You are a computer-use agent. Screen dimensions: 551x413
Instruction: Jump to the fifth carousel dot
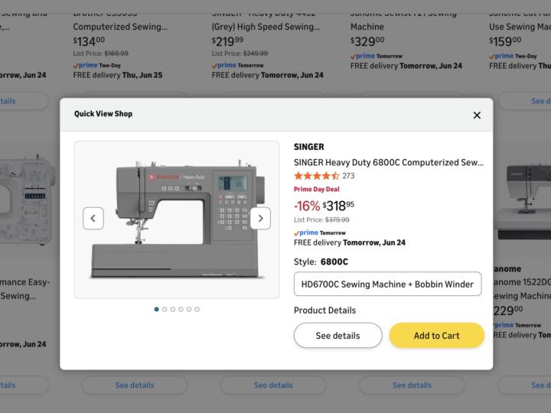coord(189,310)
